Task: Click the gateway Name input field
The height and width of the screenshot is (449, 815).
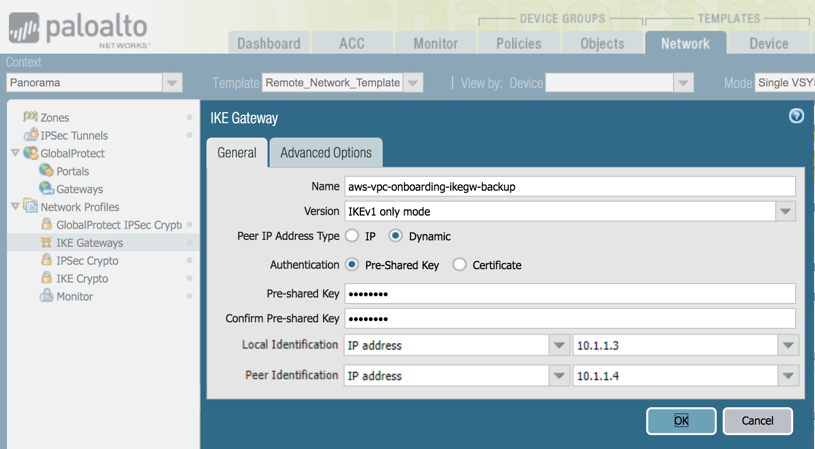Action: [x=570, y=187]
